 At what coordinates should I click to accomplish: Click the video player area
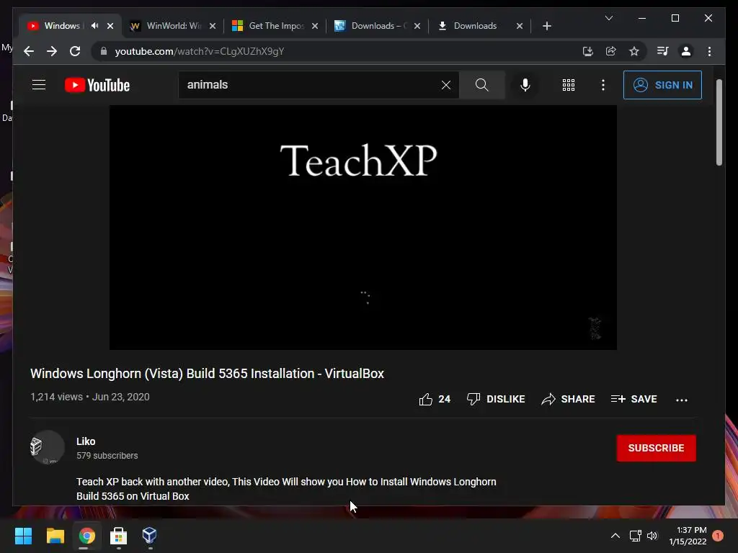point(363,228)
